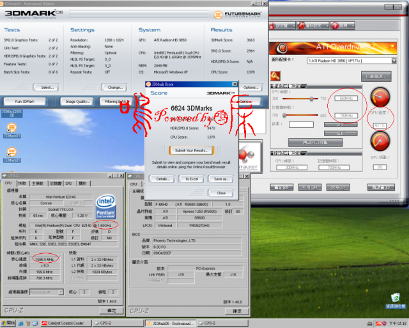
Task: Open the Recycle Bin on the desktop
Action: [396, 301]
